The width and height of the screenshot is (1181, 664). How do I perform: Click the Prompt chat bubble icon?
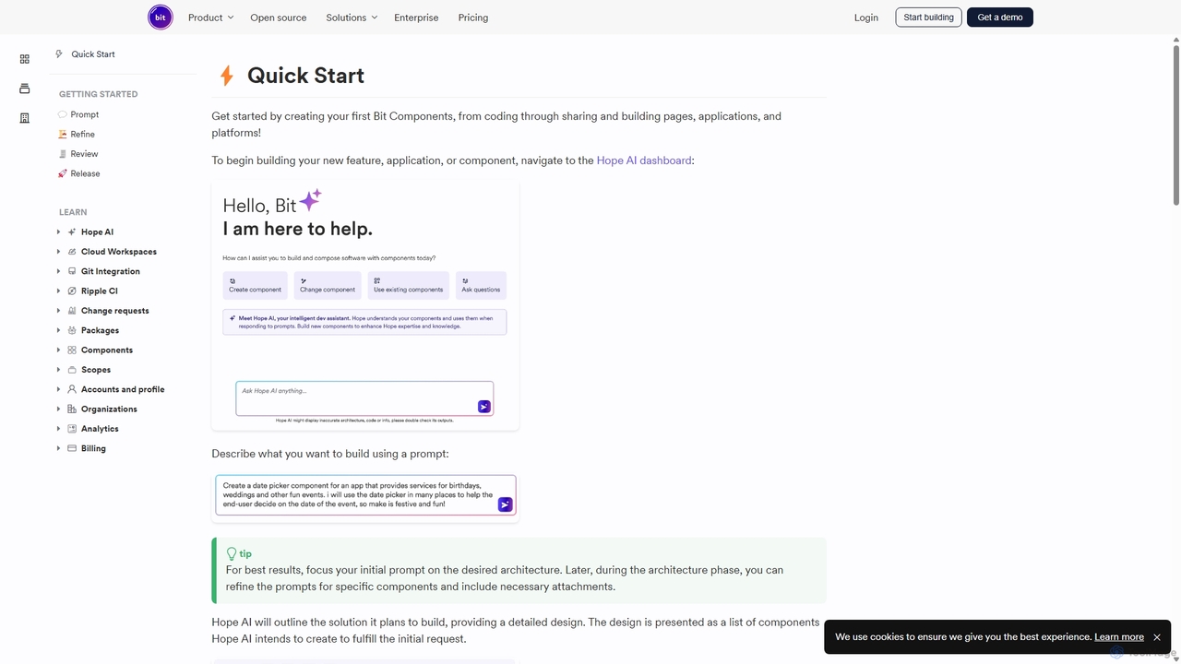click(x=63, y=114)
